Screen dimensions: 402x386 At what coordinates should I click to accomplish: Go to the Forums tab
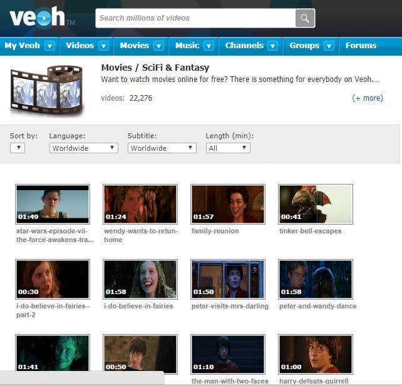point(361,46)
